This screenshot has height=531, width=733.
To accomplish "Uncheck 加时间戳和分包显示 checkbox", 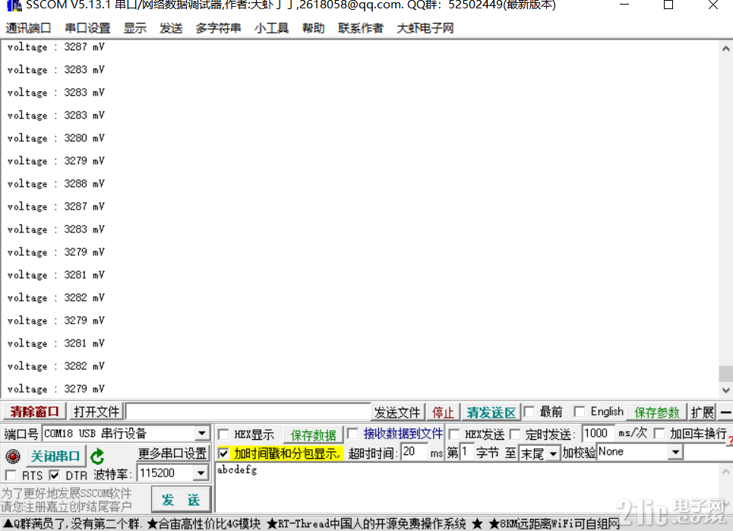I will coord(223,453).
